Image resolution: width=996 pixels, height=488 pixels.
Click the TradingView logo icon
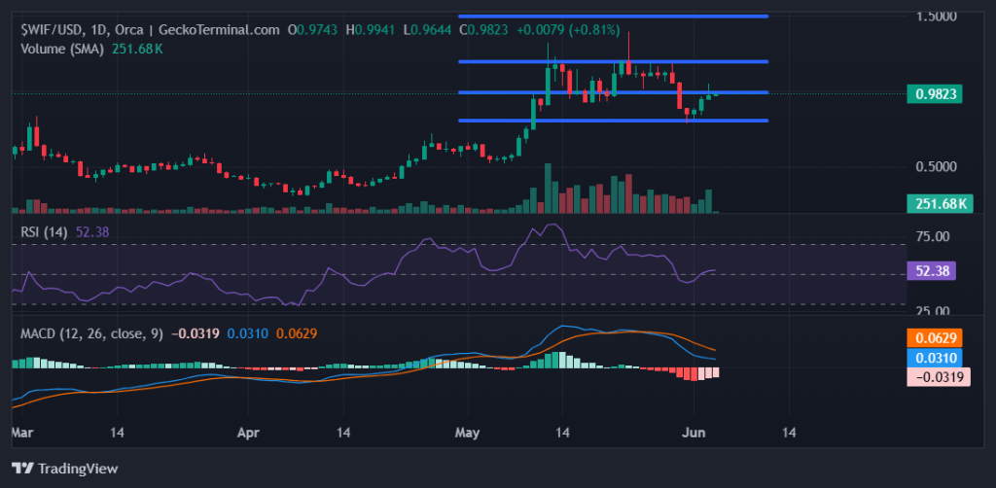coord(22,469)
